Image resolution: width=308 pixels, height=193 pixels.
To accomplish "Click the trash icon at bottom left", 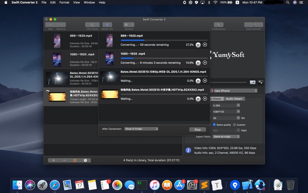I will (75, 160).
